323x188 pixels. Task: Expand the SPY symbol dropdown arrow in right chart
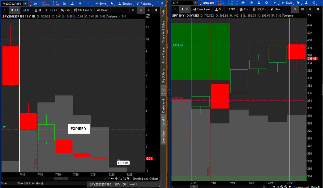pos(196,3)
